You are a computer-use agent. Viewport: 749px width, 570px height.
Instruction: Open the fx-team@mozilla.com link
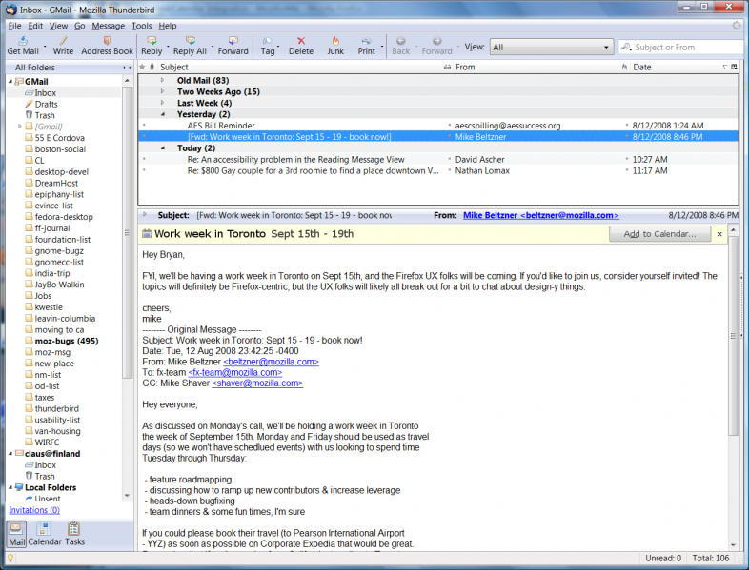pos(235,372)
